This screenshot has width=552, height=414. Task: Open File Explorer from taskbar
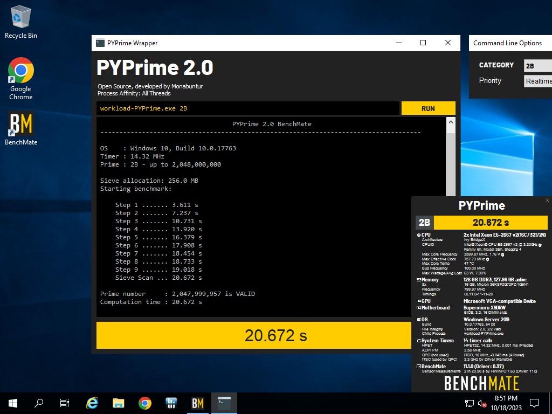[x=119, y=403]
